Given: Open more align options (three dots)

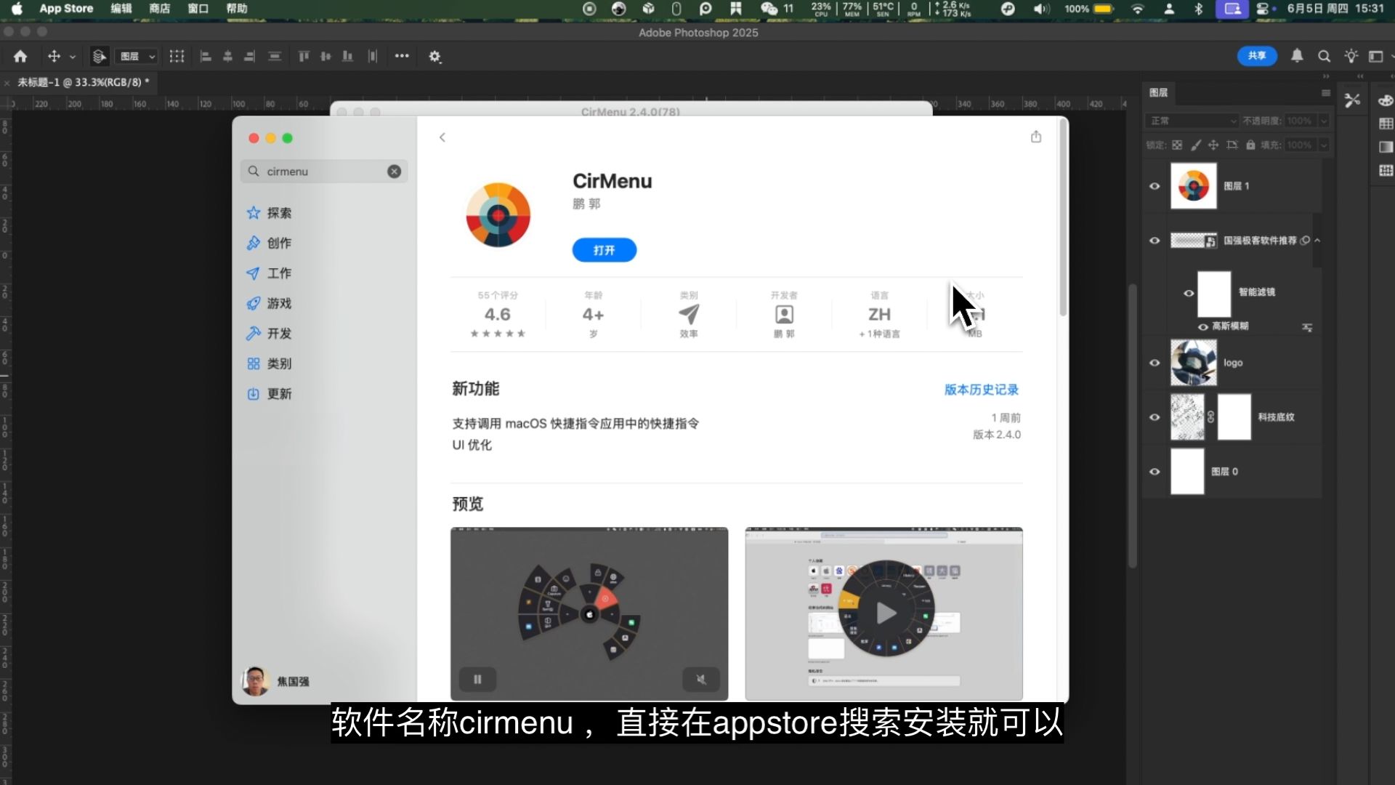Looking at the screenshot, I should pyautogui.click(x=402, y=56).
